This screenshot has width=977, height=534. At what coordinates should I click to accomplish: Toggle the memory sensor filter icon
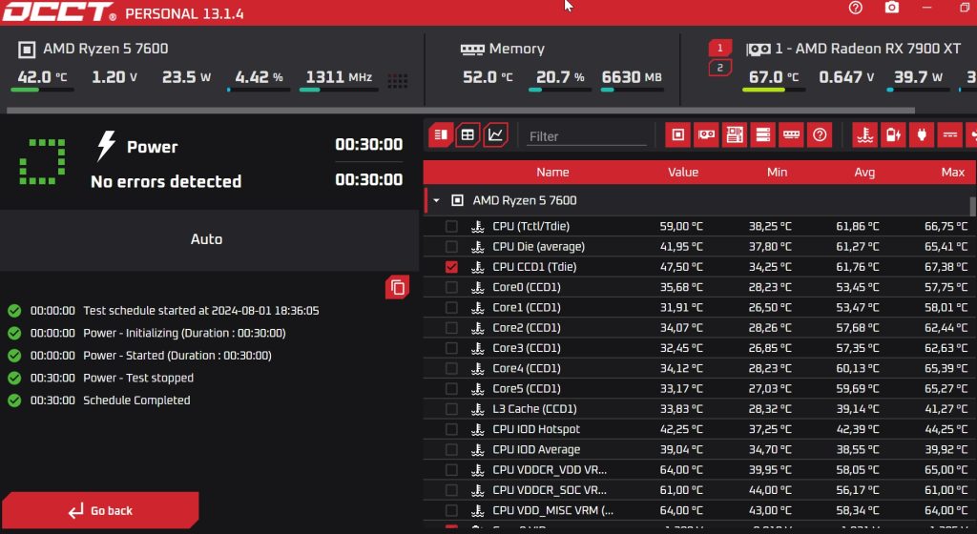pos(791,135)
